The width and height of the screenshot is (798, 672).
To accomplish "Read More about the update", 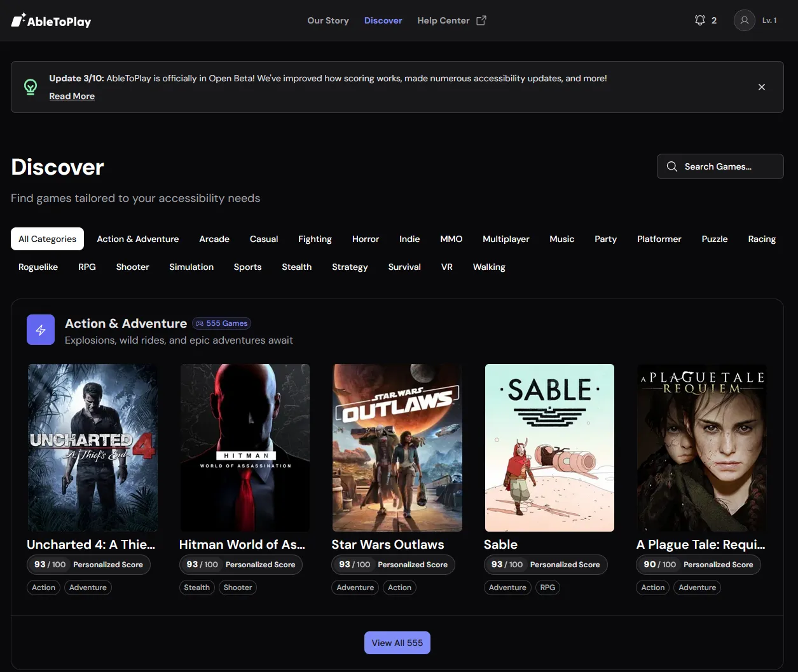I will [72, 96].
